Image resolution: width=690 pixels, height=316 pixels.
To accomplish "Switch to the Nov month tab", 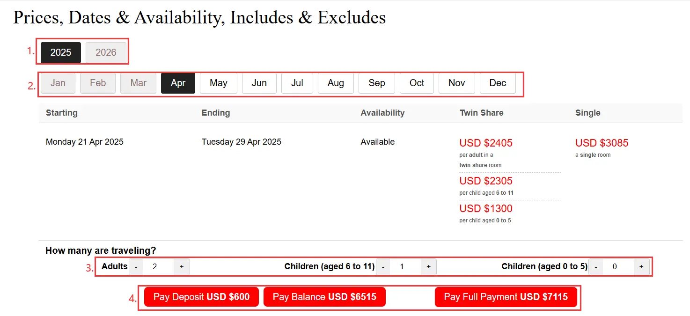I will (x=456, y=83).
